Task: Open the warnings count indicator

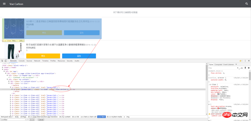Action: [241, 61]
